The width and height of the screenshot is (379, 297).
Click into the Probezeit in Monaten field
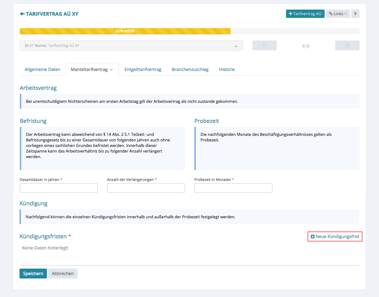[233, 188]
